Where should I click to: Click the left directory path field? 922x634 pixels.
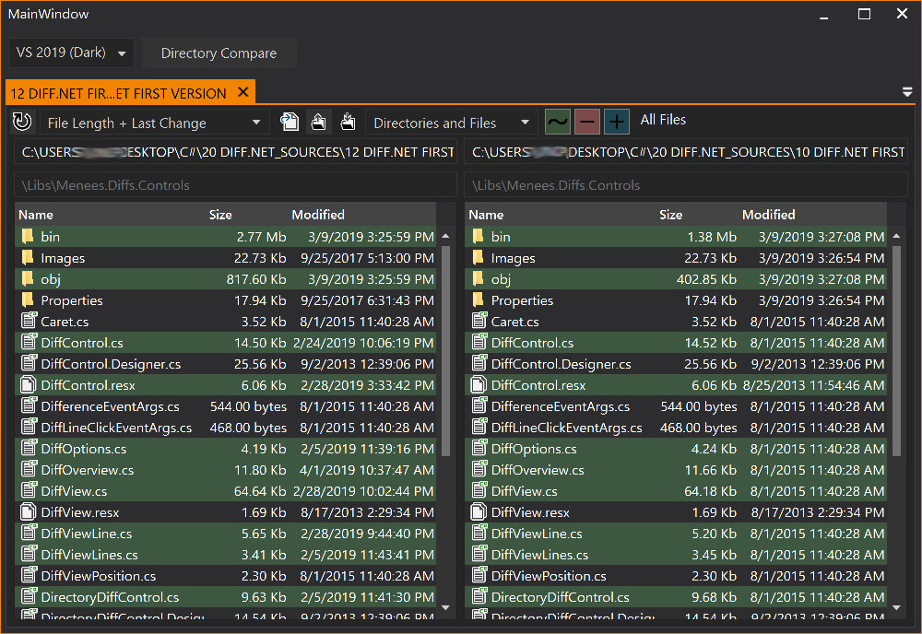(x=235, y=152)
